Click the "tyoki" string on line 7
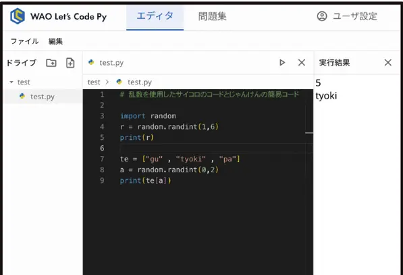 pos(191,159)
